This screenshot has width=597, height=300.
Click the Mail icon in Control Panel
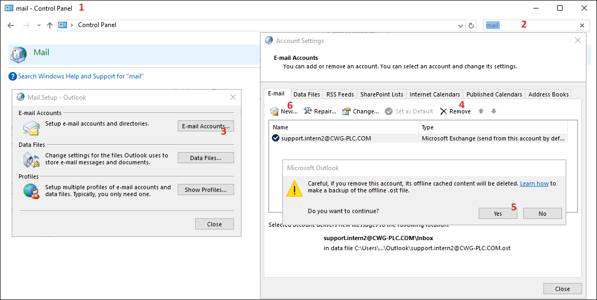[x=19, y=53]
